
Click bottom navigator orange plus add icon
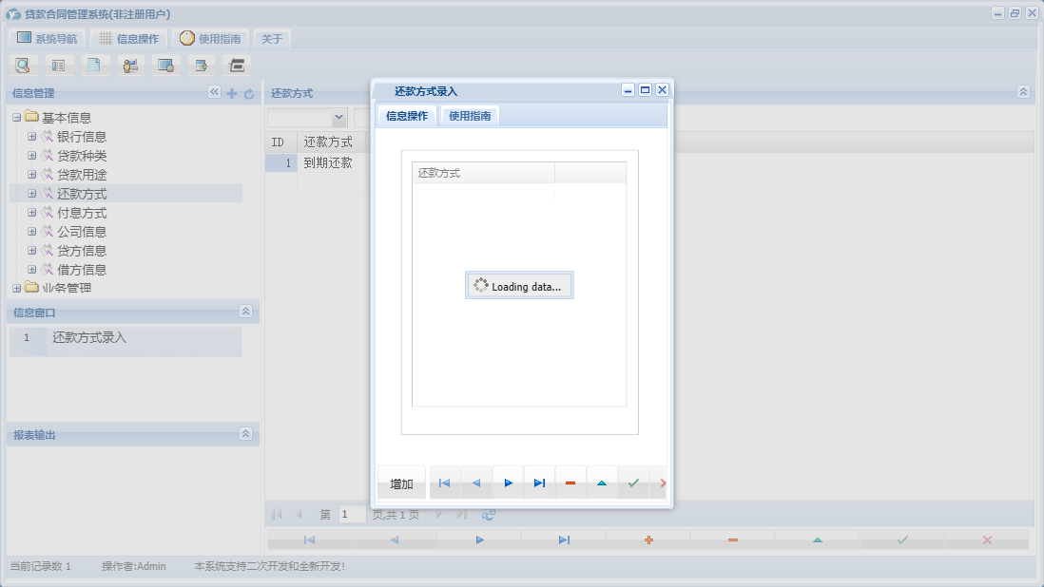pos(648,540)
